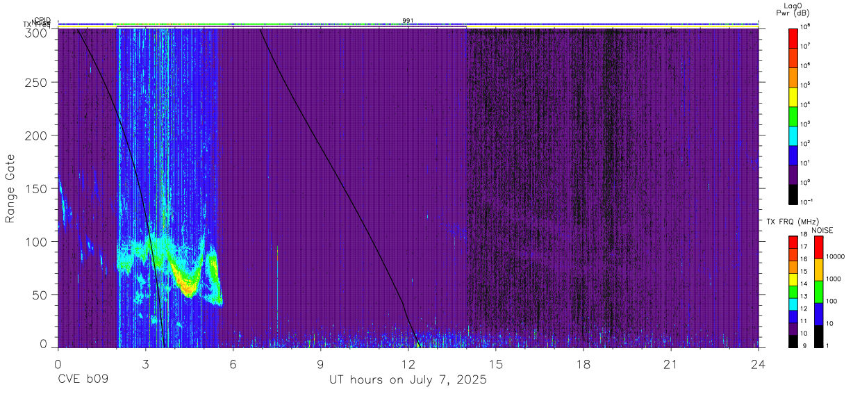The height and width of the screenshot is (394, 853).
Task: Click the blue segment of the Lag0 Pwr color bar
Action: pos(793,154)
